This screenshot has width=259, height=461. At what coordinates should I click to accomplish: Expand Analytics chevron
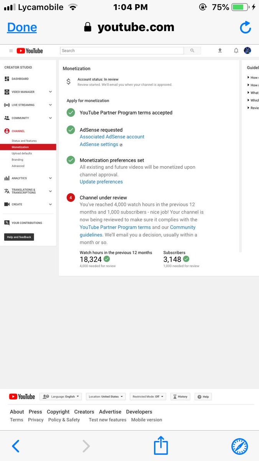pos(50,178)
